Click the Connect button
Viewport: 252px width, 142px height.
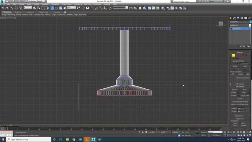click(x=240, y=99)
